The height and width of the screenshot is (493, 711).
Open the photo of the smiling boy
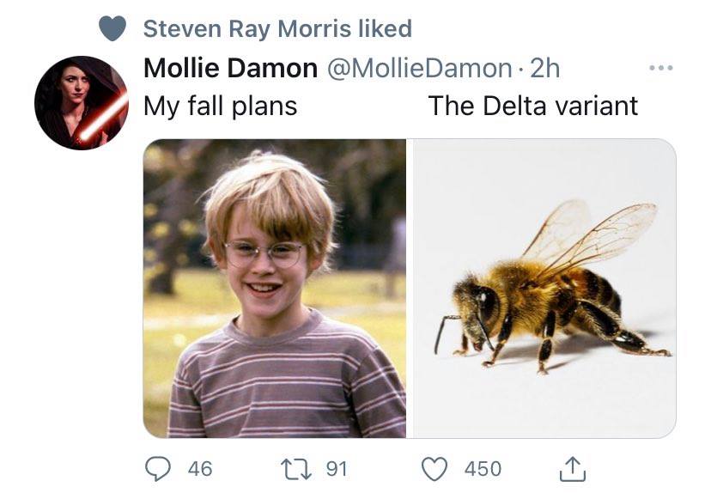(x=274, y=289)
